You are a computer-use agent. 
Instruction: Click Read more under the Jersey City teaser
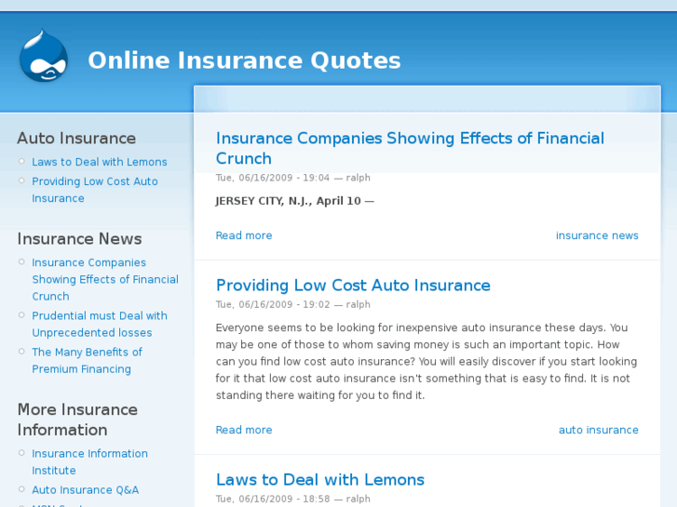(244, 235)
